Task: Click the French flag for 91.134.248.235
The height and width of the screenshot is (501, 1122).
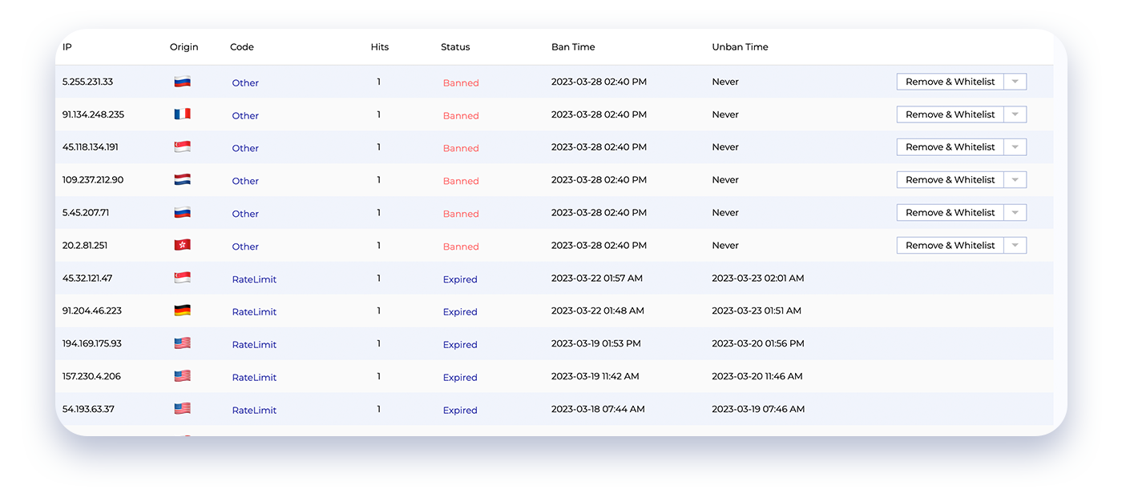Action: coord(182,114)
